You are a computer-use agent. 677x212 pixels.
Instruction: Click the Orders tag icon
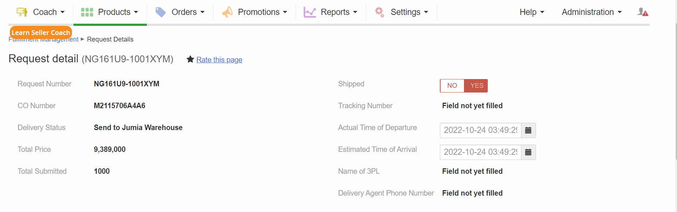tap(160, 12)
